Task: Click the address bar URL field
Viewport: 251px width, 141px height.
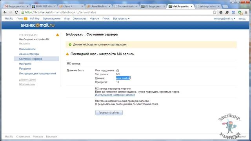Action: pyautogui.click(x=118, y=12)
